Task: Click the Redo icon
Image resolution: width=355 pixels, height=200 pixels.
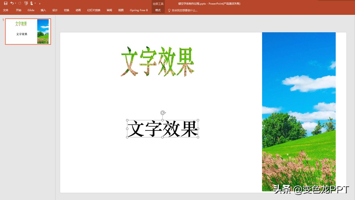Action: [x=19, y=3]
